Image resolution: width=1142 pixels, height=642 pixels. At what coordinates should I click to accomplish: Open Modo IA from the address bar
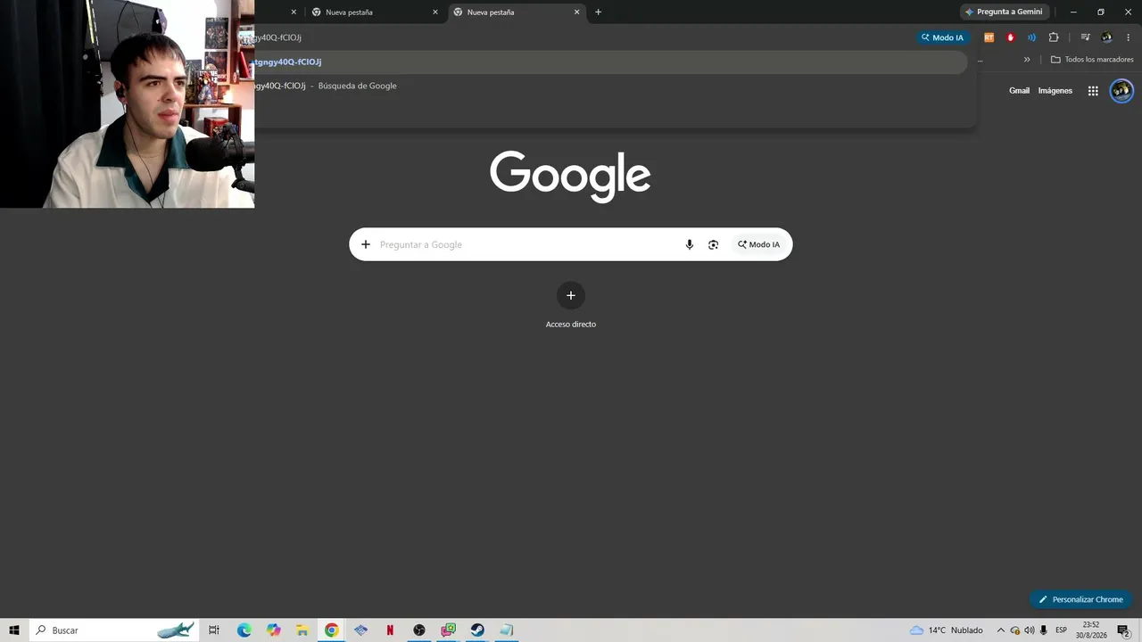(943, 37)
